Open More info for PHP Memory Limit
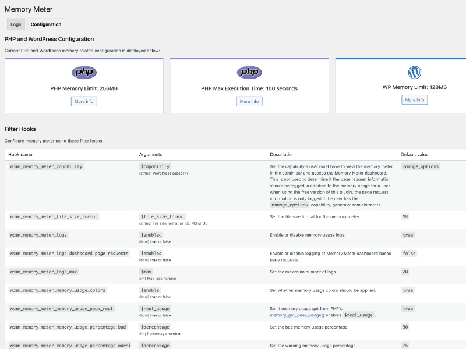The width and height of the screenshot is (466, 349). pos(84,101)
